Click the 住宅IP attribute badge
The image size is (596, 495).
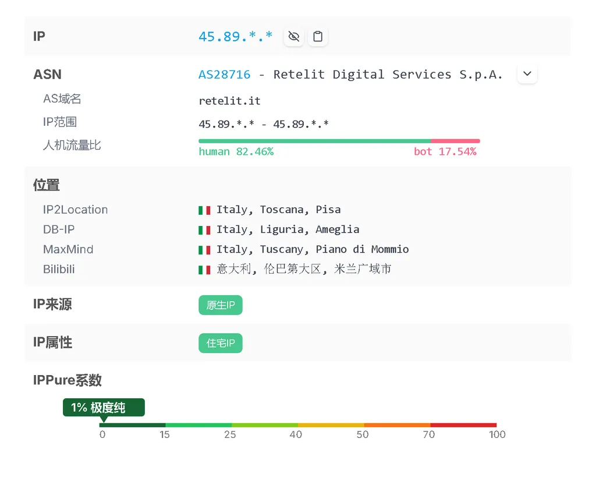click(221, 343)
